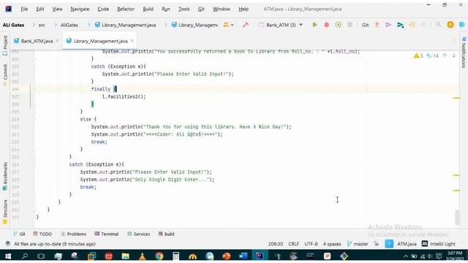This screenshot has height=263, width=468.
Task: Open the Refactor menu
Action: 126,9
